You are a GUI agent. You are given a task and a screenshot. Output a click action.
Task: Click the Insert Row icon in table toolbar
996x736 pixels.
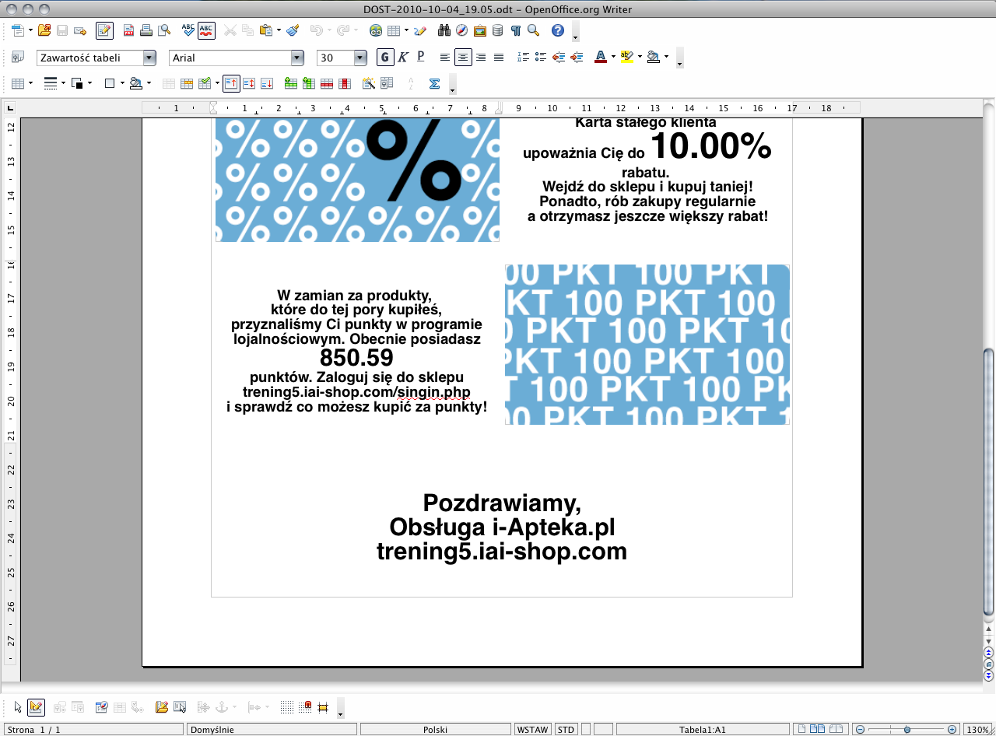click(290, 83)
